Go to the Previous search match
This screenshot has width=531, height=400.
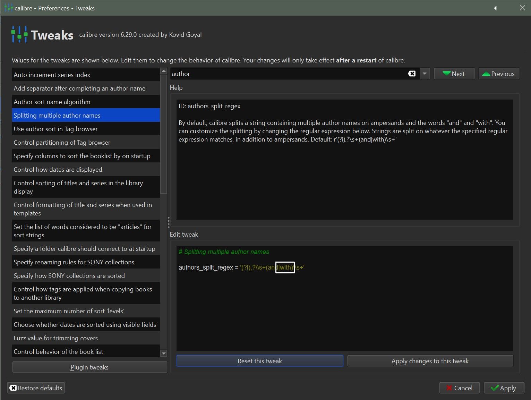499,74
